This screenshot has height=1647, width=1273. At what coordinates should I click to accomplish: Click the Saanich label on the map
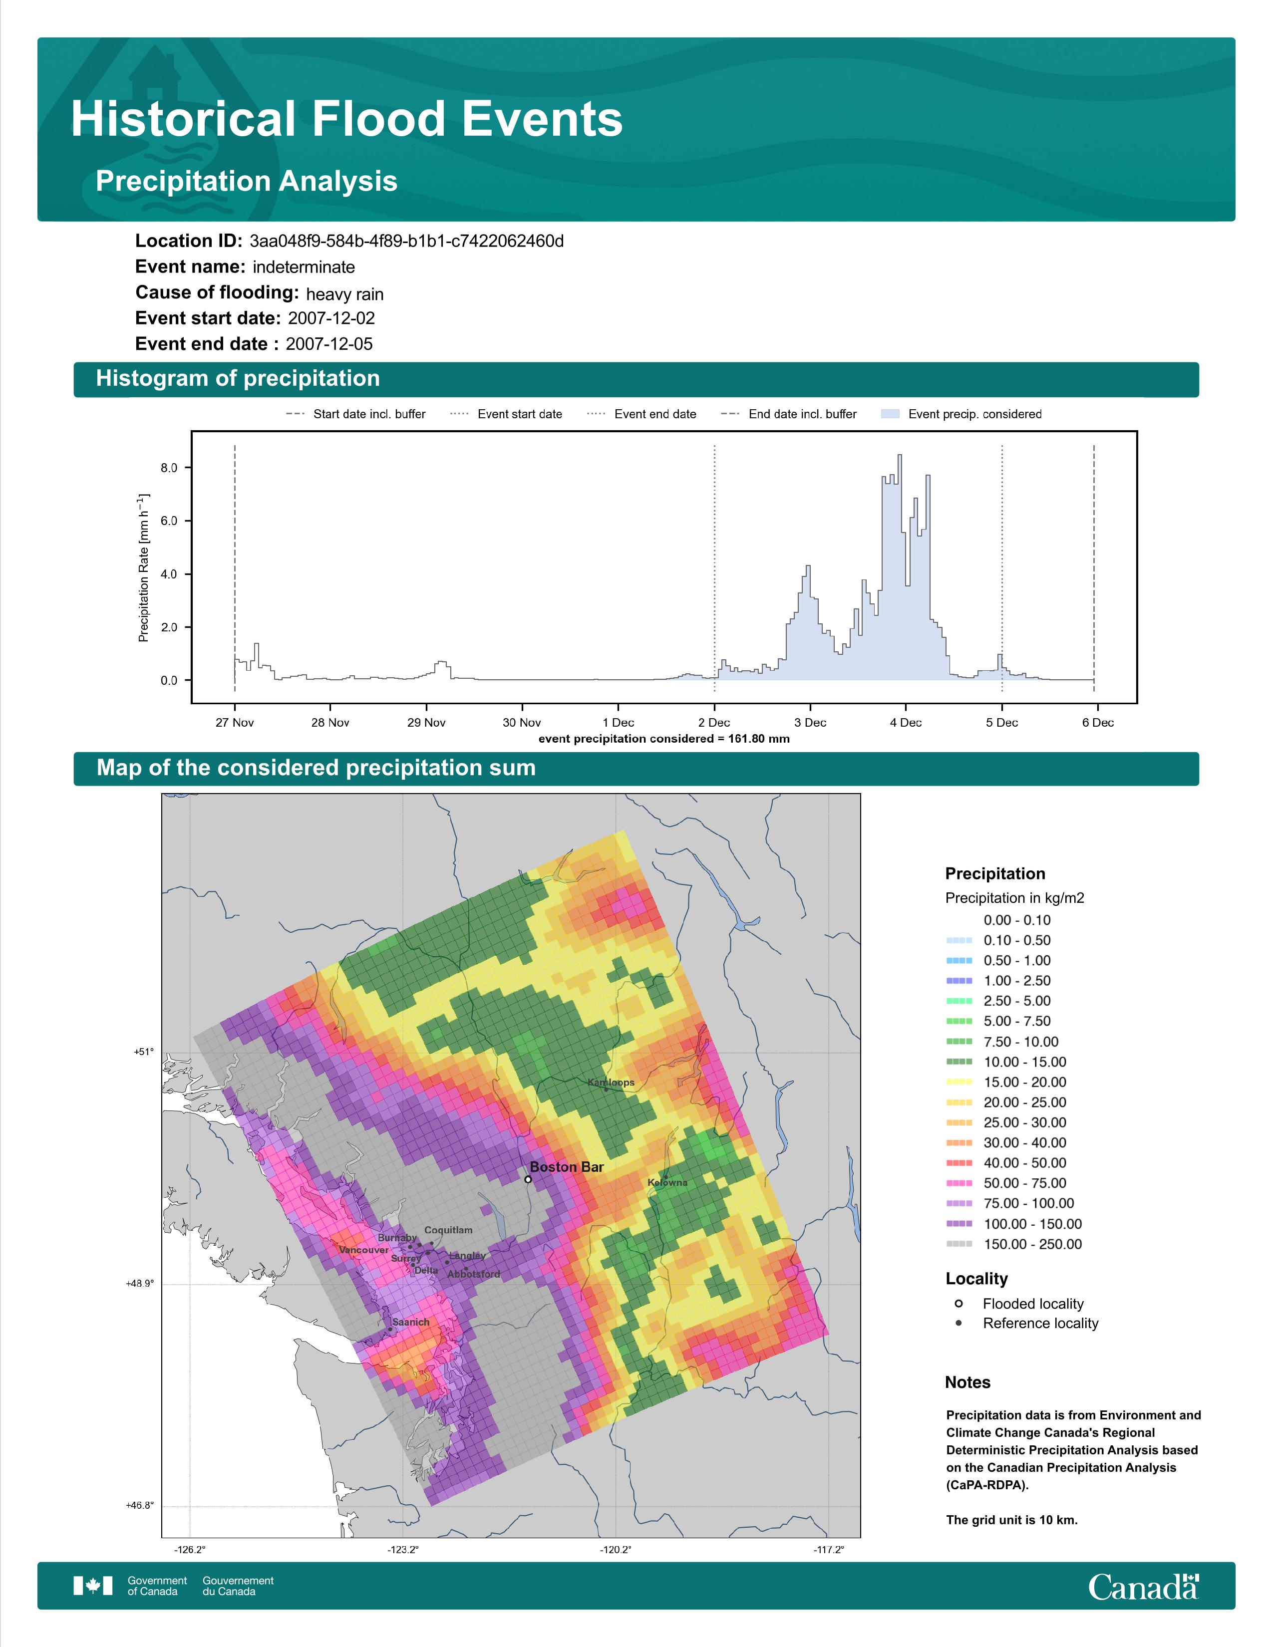[x=410, y=1322]
